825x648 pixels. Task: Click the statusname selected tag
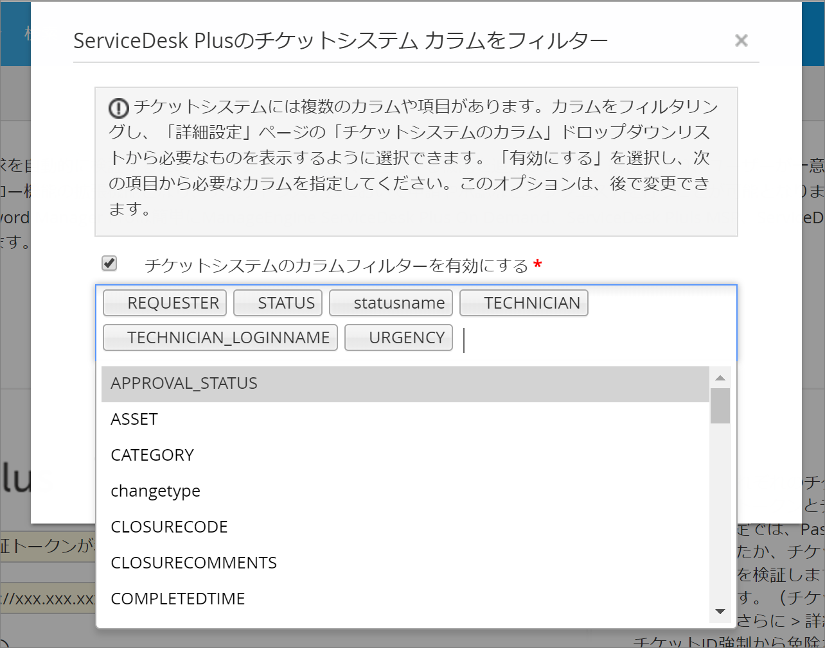pyautogui.click(x=391, y=303)
